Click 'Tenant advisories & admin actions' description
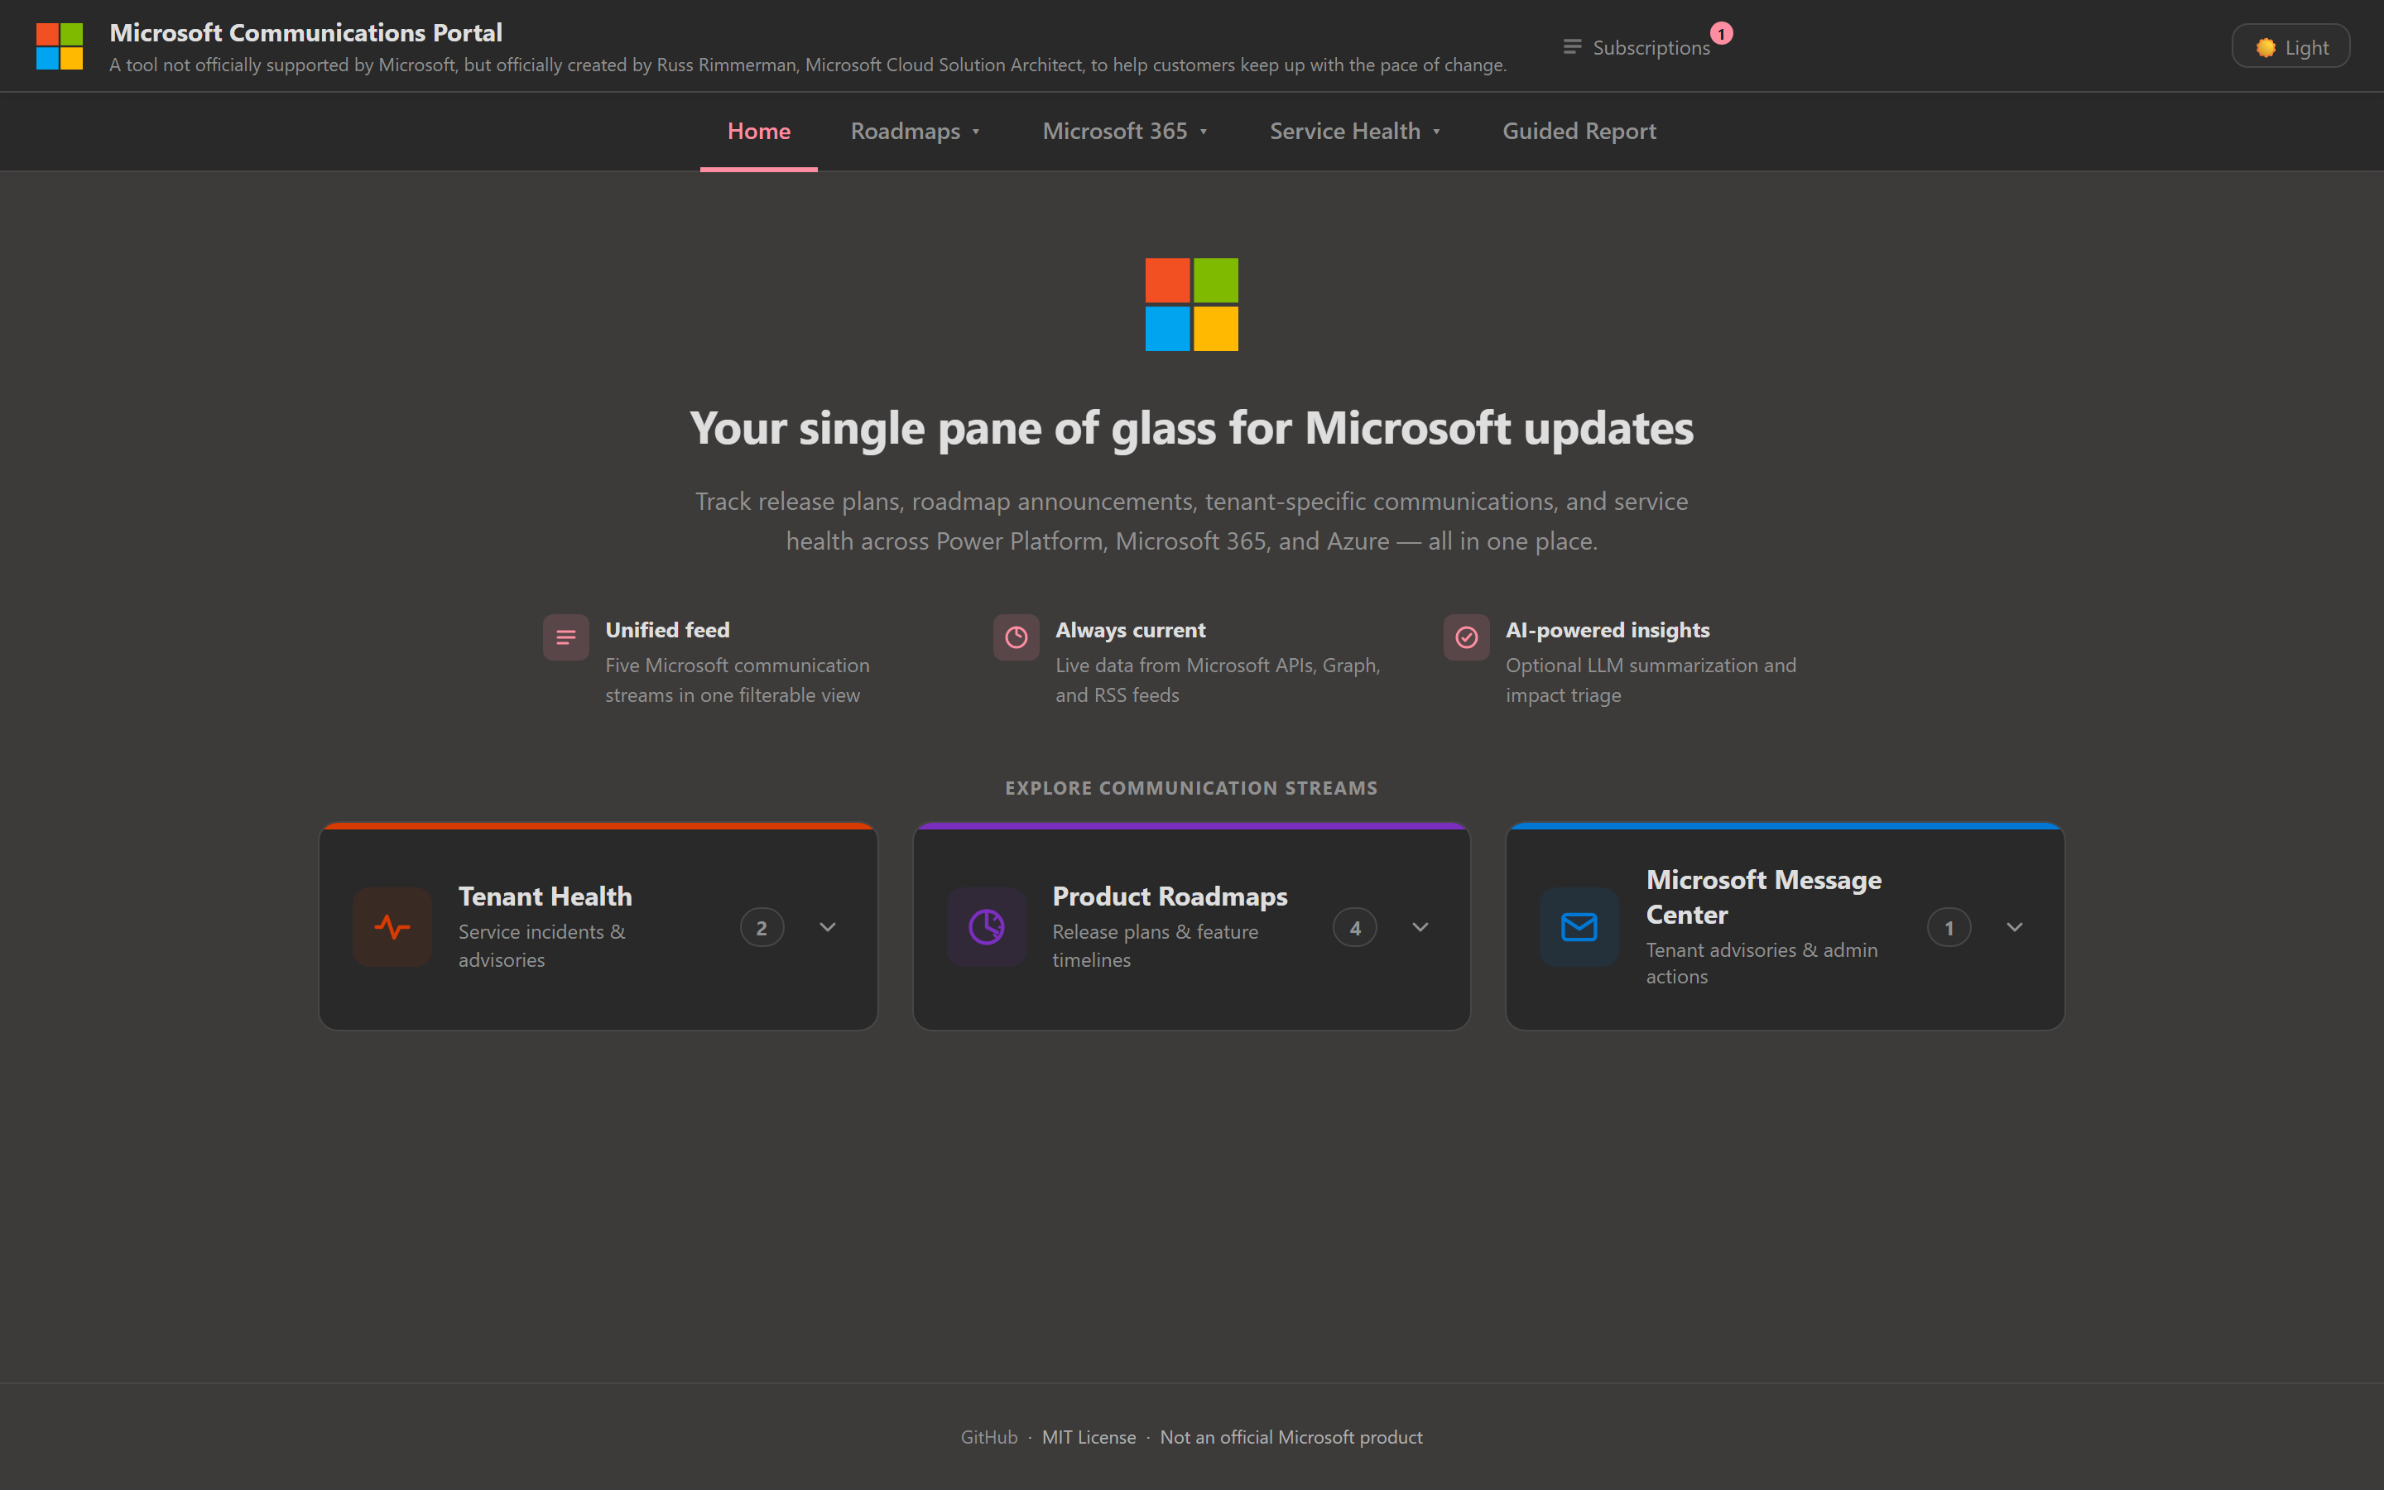 click(1762, 963)
